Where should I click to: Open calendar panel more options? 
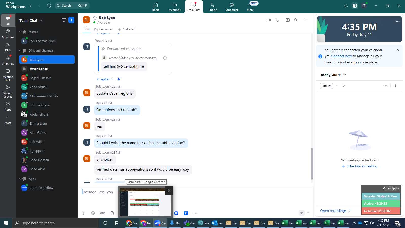pyautogui.click(x=385, y=86)
